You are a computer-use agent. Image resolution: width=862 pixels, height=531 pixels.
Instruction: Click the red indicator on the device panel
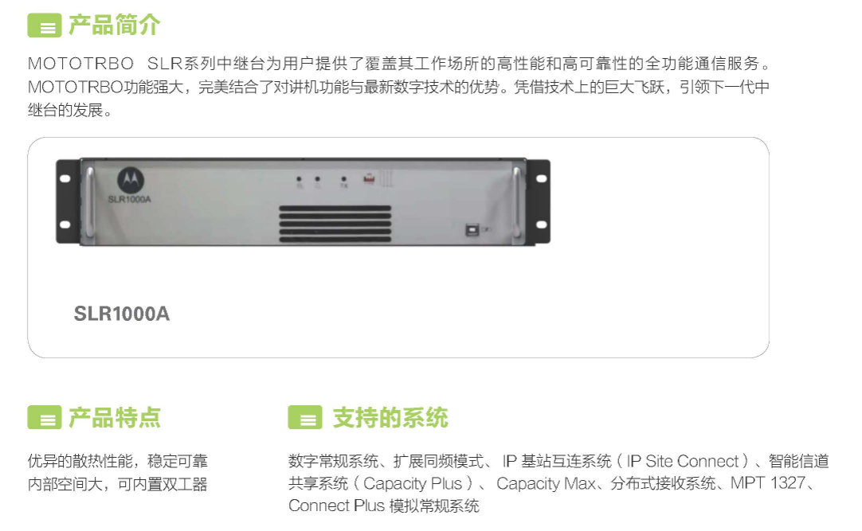(x=368, y=179)
